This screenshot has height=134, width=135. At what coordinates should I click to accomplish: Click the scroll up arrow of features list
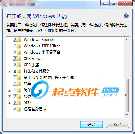point(127,39)
